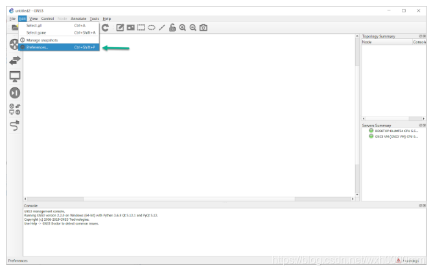The width and height of the screenshot is (431, 272).
Task: Open the Annotate menu
Action: click(78, 19)
